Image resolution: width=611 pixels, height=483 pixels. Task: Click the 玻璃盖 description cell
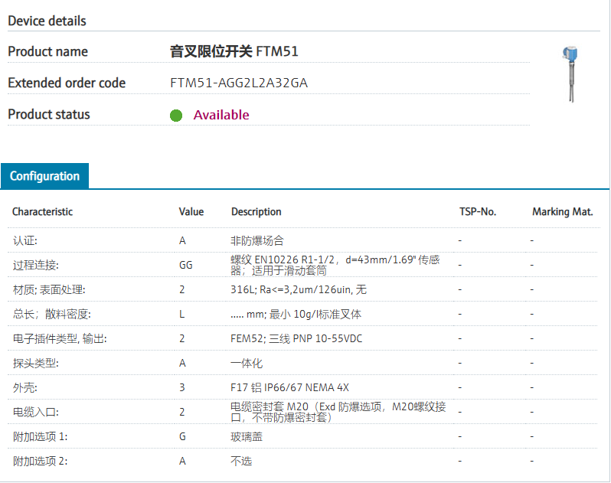click(x=246, y=436)
